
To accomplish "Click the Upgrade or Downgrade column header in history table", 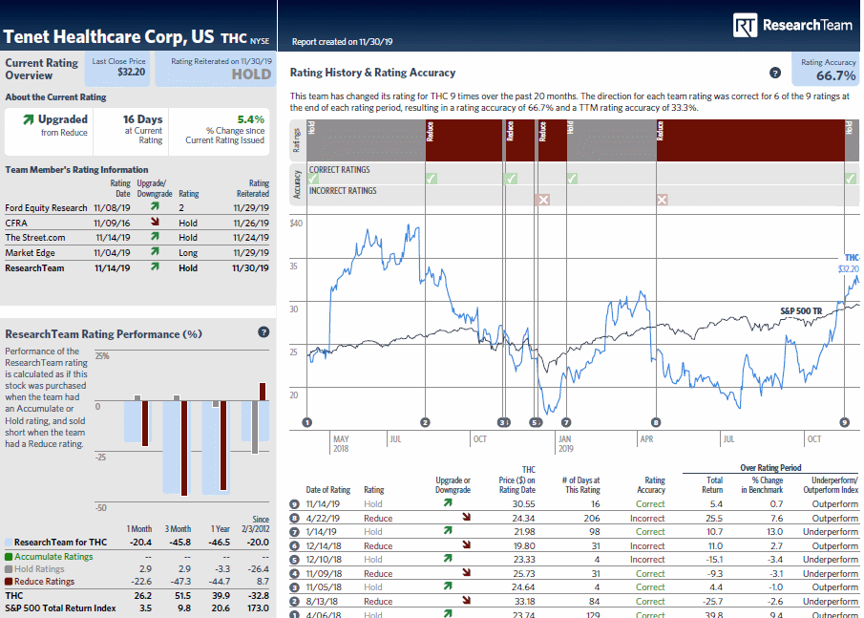I will point(453,484).
